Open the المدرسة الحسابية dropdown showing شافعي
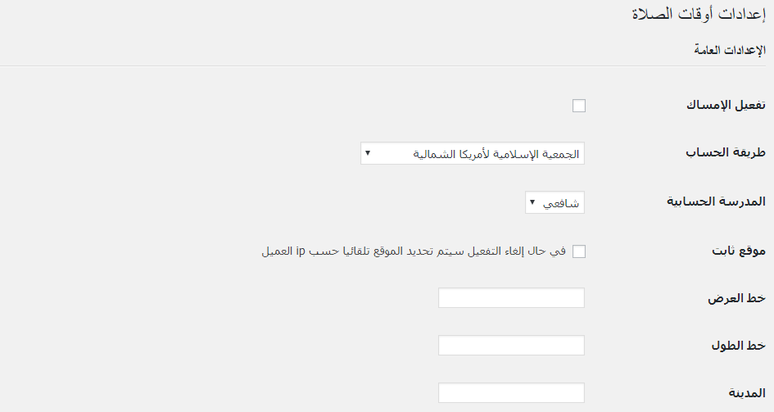This screenshot has height=412, width=774. pos(554,202)
